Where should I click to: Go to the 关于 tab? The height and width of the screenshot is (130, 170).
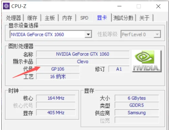(144, 18)
